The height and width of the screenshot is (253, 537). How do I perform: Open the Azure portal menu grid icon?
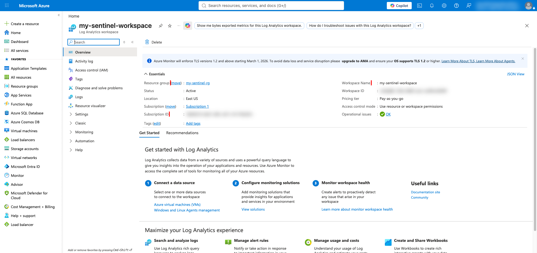click(x=7, y=6)
